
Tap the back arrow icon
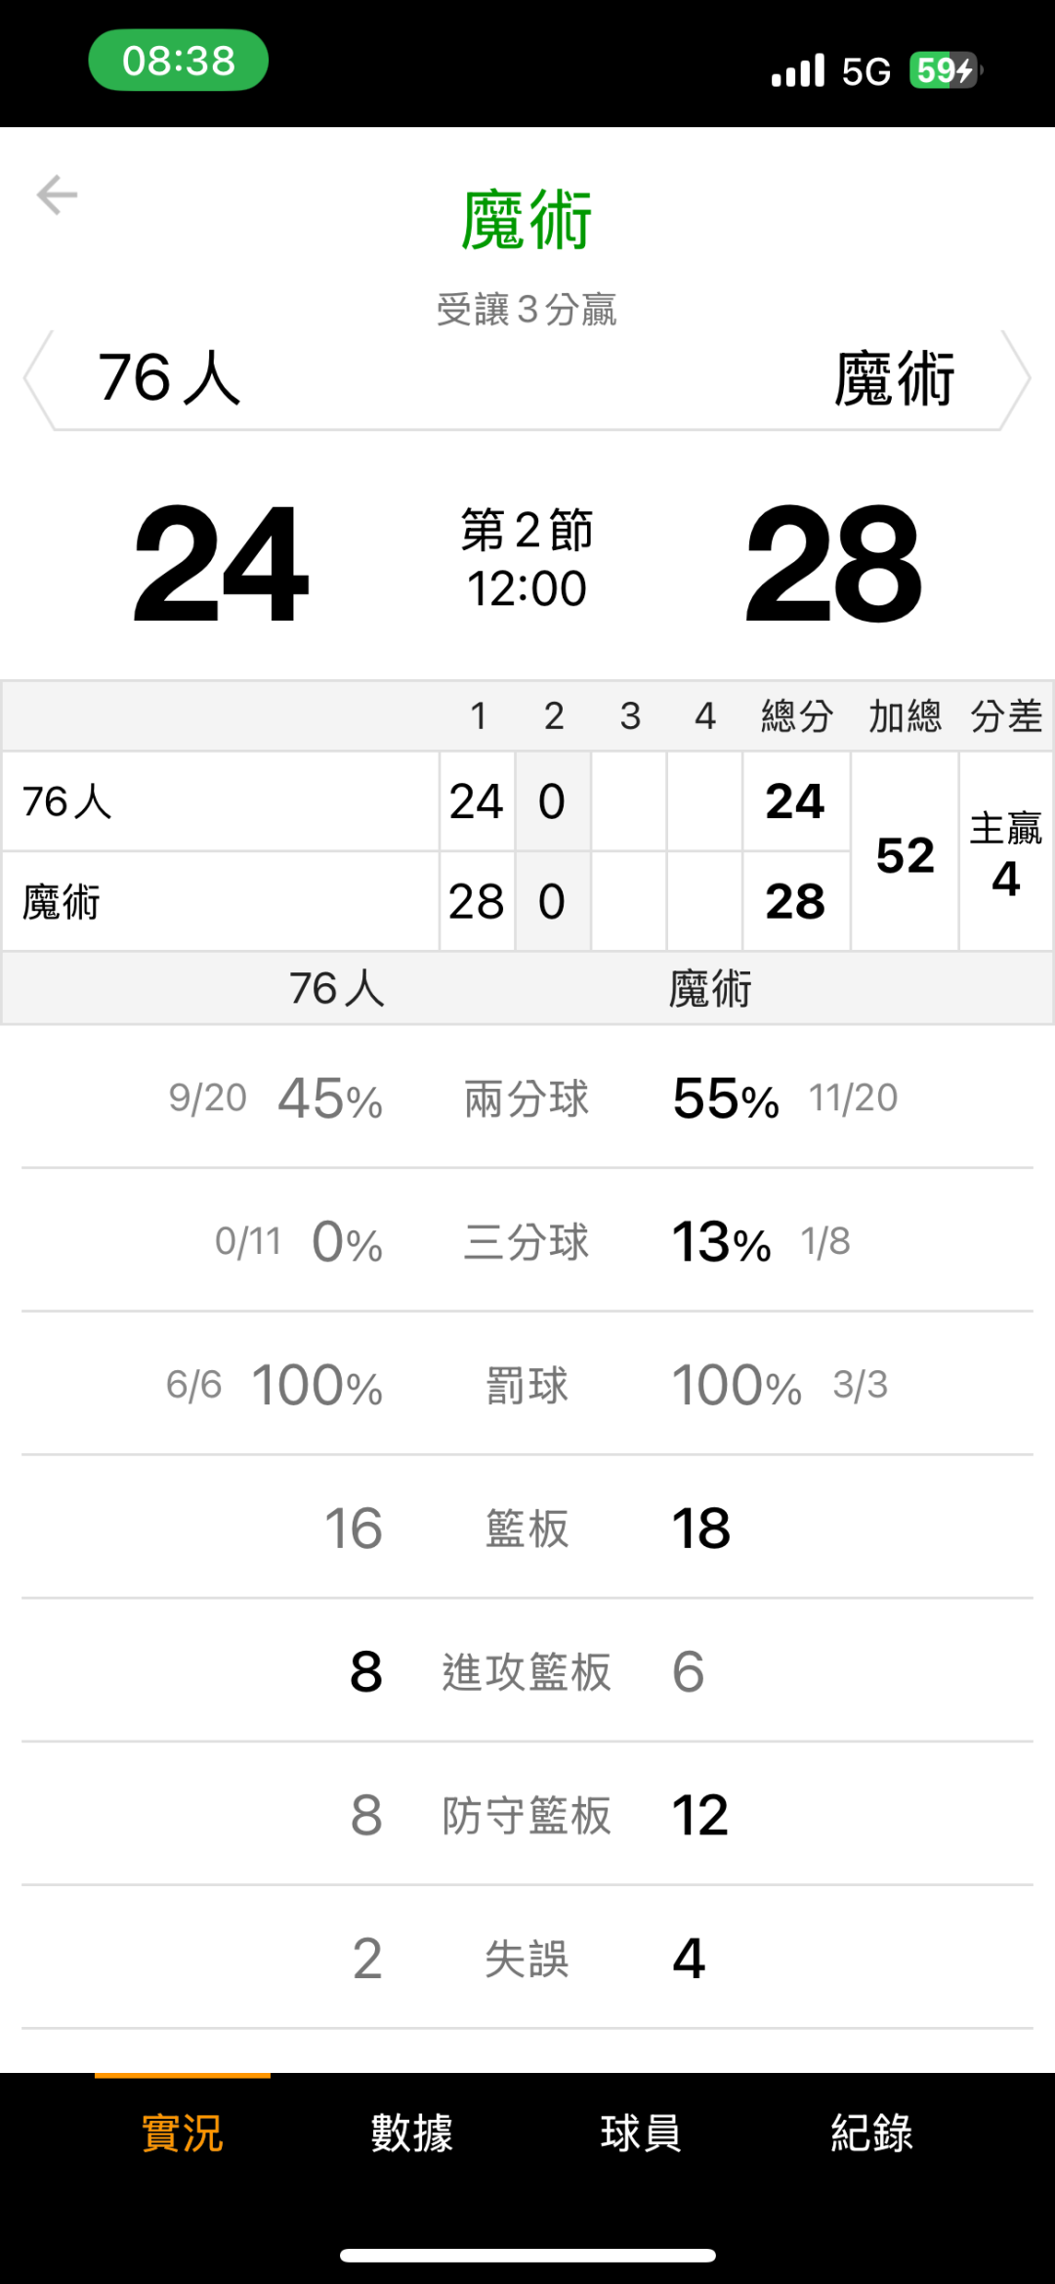tap(57, 195)
